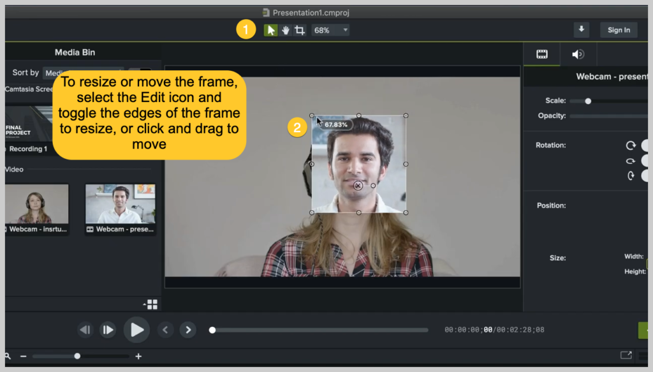Switch to the Media Bin tab
Viewport: 653px width, 372px height.
tap(75, 52)
